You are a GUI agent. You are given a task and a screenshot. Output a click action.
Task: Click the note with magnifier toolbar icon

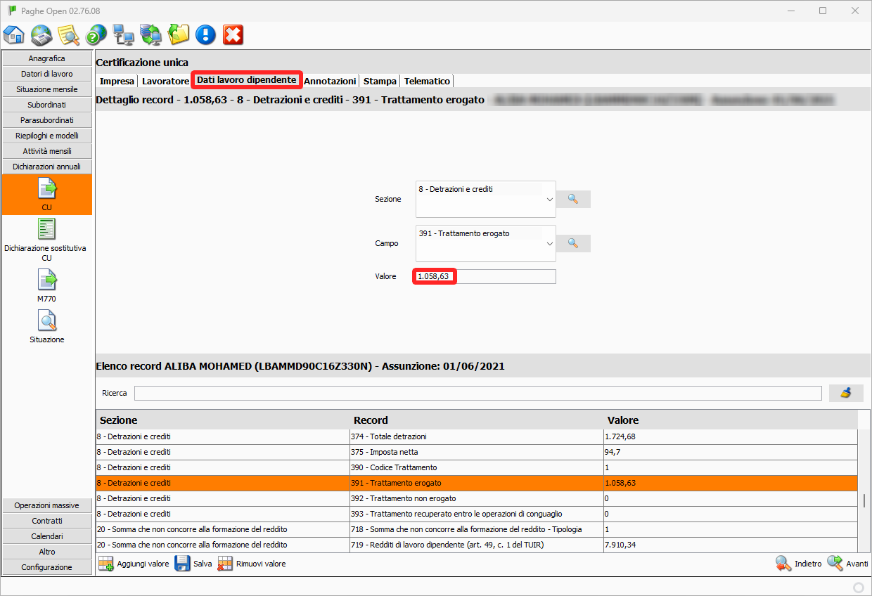coord(68,34)
